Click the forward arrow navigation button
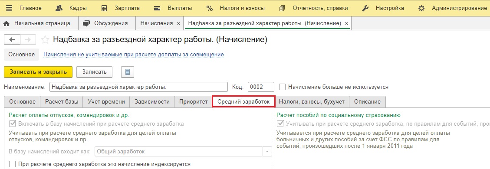 [29, 39]
